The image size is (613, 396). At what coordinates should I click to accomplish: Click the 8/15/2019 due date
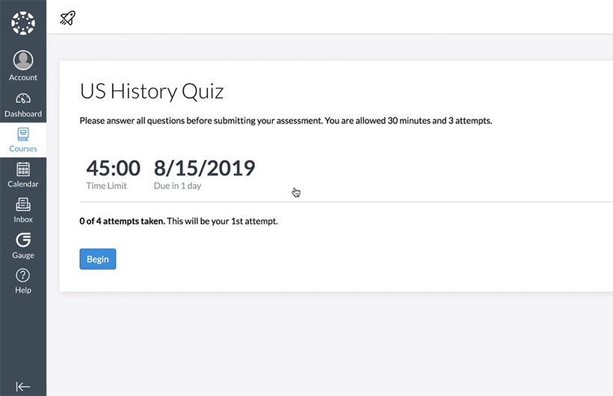(205, 168)
